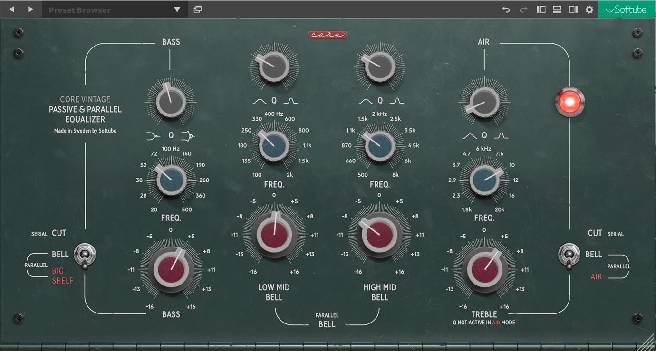Viewport: 656px width, 351px height.
Task: Click the A/B preset copy icon
Action: click(198, 9)
